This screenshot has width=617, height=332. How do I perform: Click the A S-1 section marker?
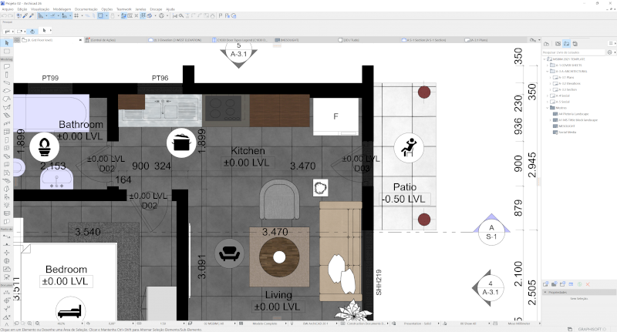[x=489, y=232]
